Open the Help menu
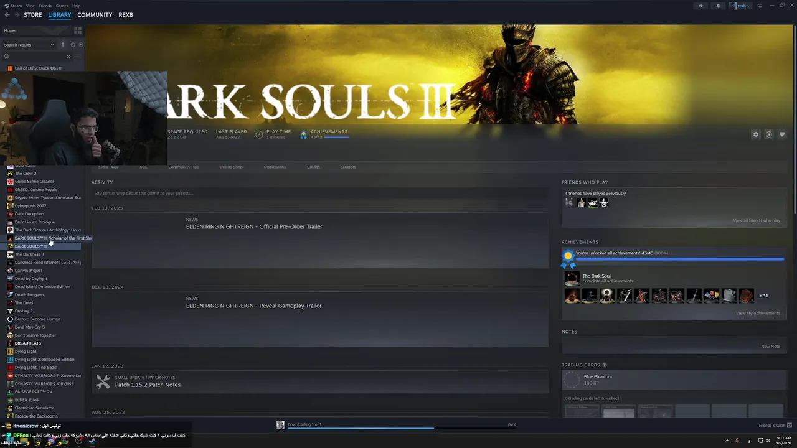Viewport: 797px width, 448px height. [76, 6]
